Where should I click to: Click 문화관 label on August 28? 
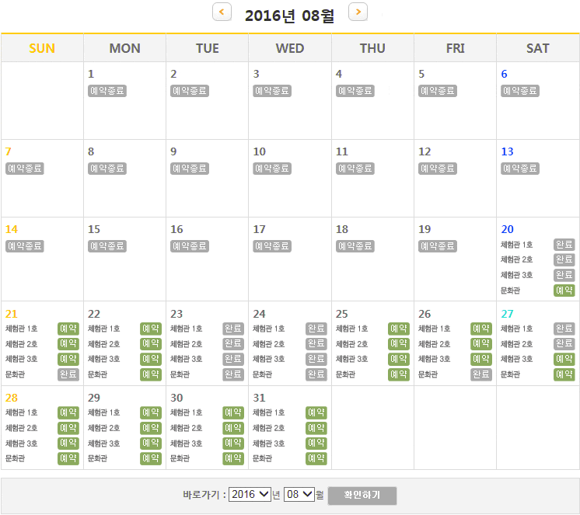click(16, 458)
